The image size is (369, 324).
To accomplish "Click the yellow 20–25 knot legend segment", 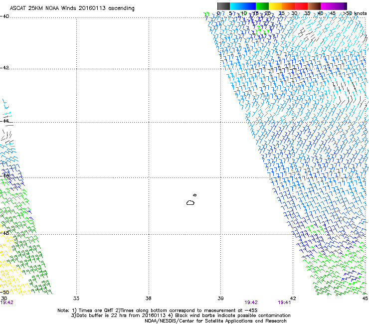I will pyautogui.click(x=275, y=6).
